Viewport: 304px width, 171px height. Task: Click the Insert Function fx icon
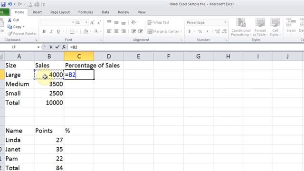(x=64, y=47)
